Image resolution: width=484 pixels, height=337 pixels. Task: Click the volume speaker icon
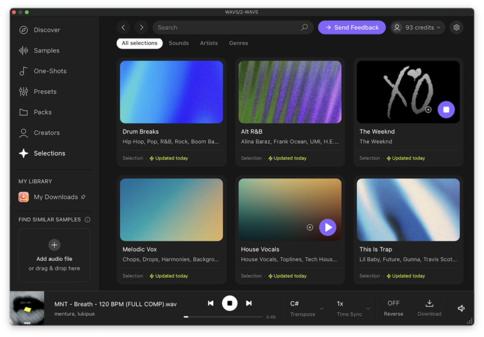click(x=461, y=308)
